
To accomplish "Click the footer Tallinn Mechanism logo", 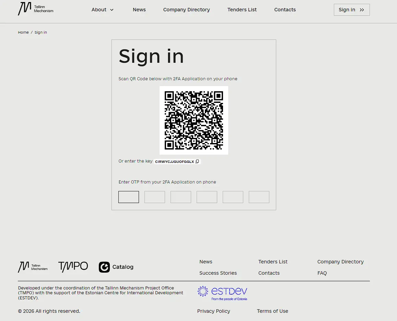I will (33, 267).
